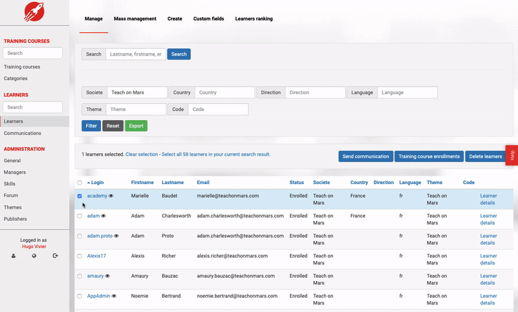This screenshot has width=518, height=312.
Task: Click the Teach on Mars rocket logo
Action: pos(34,12)
